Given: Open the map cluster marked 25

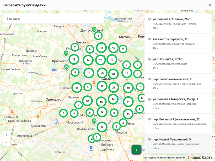Looking at the screenshot, I should 102,73.
